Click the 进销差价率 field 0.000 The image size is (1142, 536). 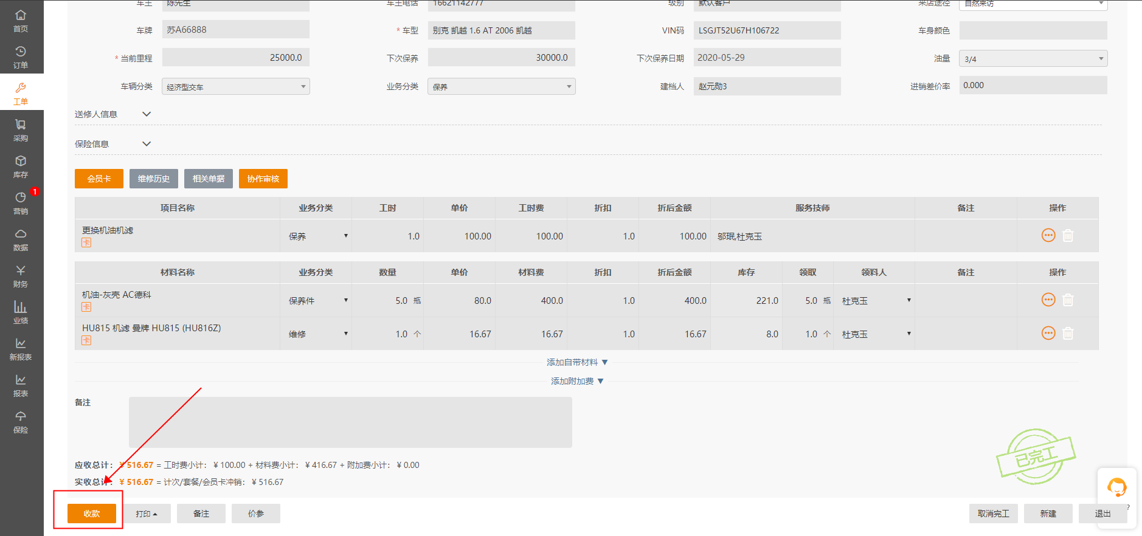(x=1033, y=86)
